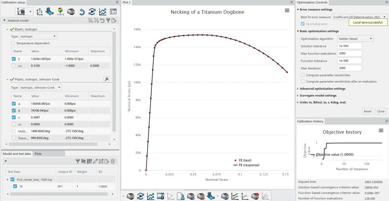Click the gray material shape icon in top toolbar

coord(71,12)
